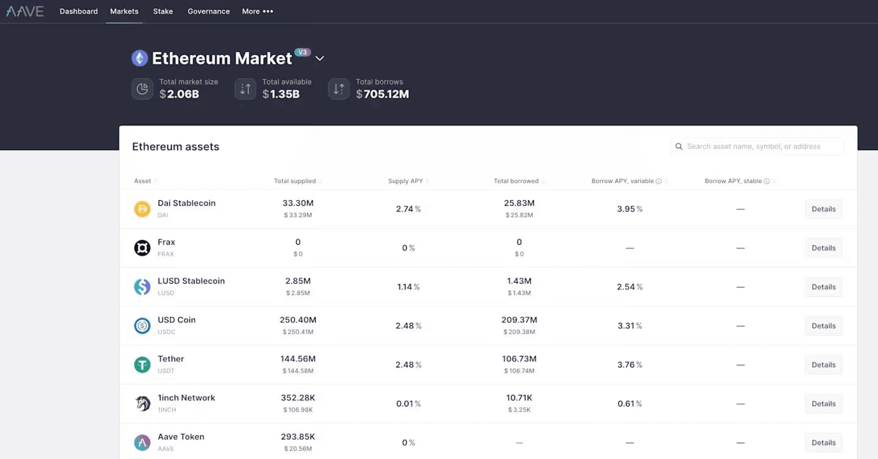Click the info icon beside Borrow APY, variable
Image resolution: width=878 pixels, height=459 pixels.
(658, 181)
